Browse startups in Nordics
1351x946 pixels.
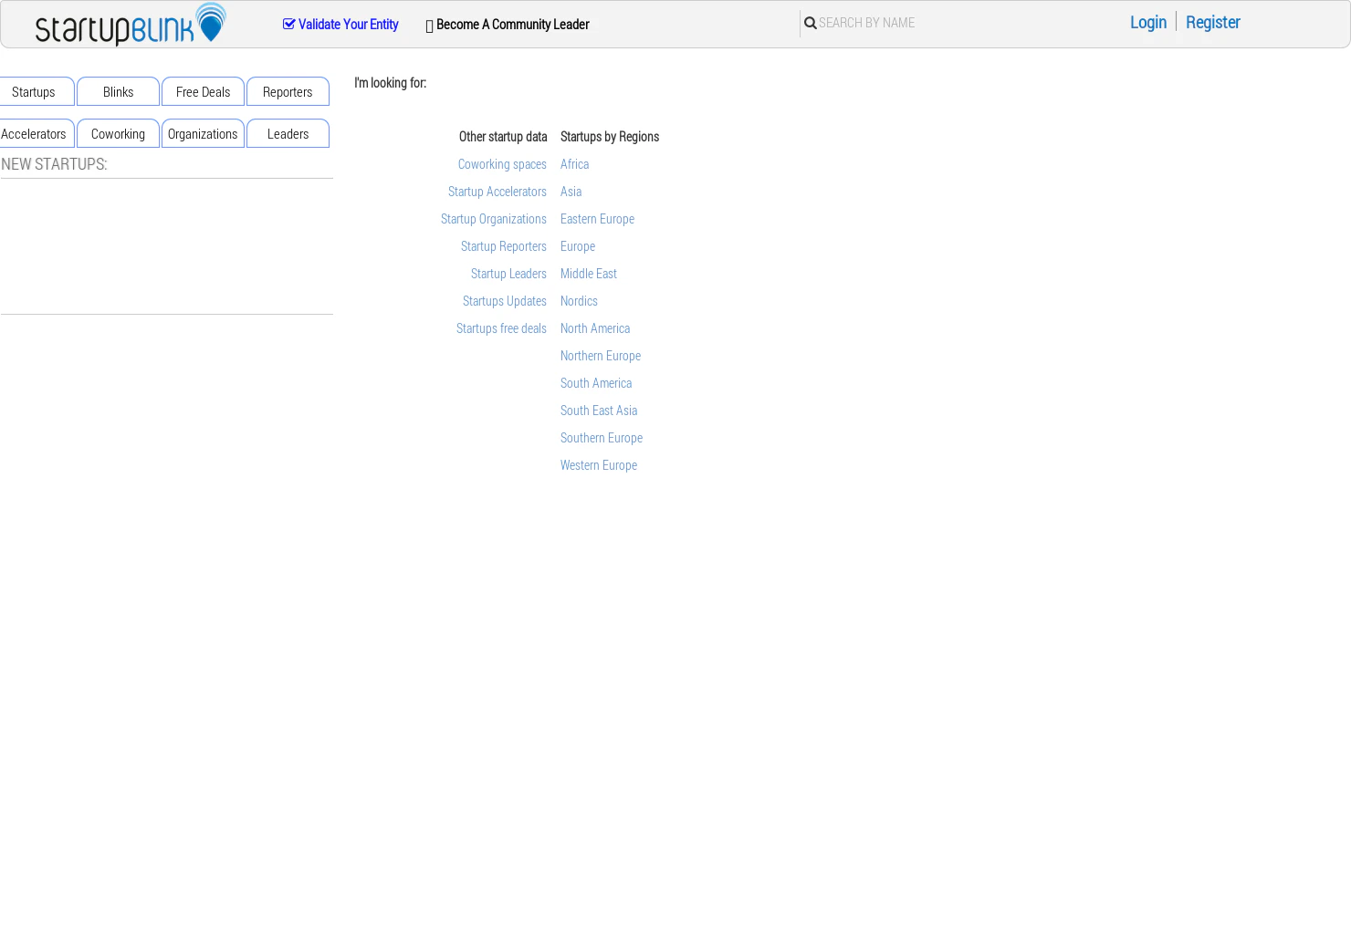(579, 301)
